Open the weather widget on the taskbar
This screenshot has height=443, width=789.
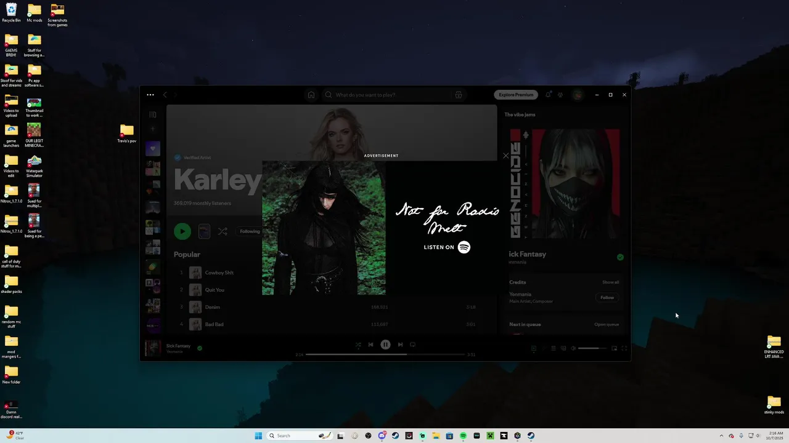click(x=15, y=436)
